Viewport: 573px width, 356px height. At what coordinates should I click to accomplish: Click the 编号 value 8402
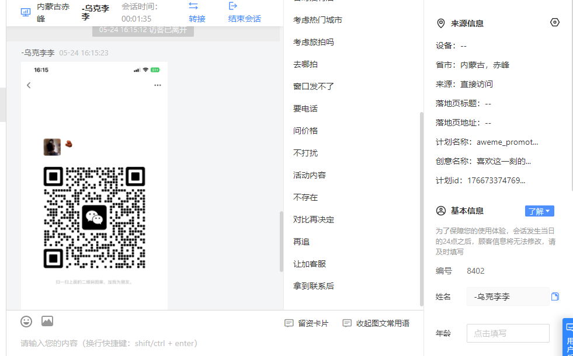pyautogui.click(x=475, y=271)
